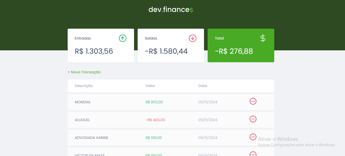Click the green up-arrow Entradas icon
Viewport: 345px width, 156px height.
point(123,38)
